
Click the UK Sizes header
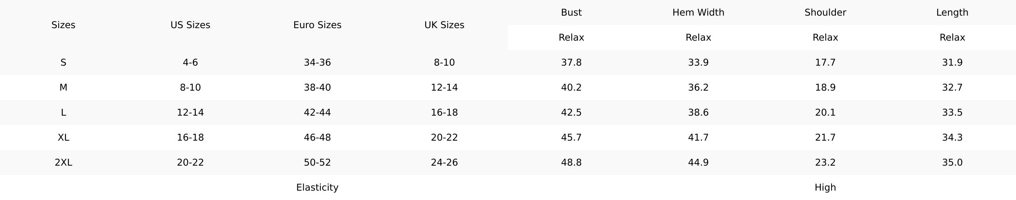point(444,25)
